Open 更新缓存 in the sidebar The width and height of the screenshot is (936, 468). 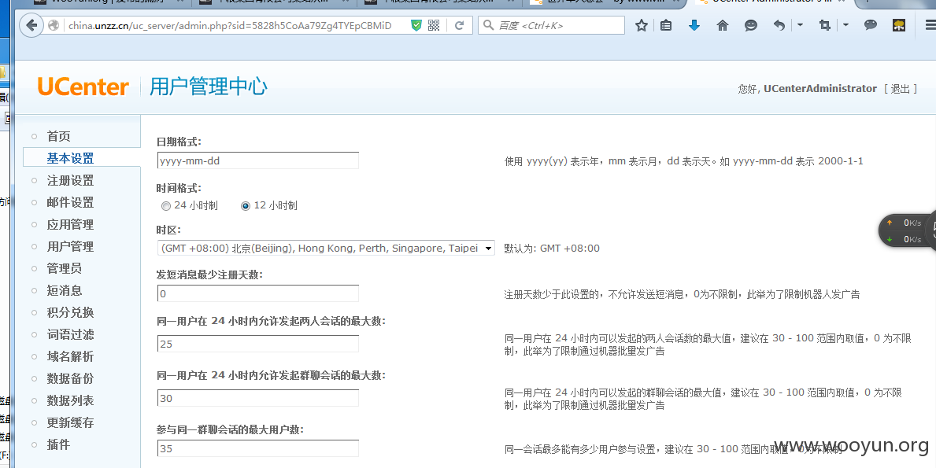click(x=70, y=422)
